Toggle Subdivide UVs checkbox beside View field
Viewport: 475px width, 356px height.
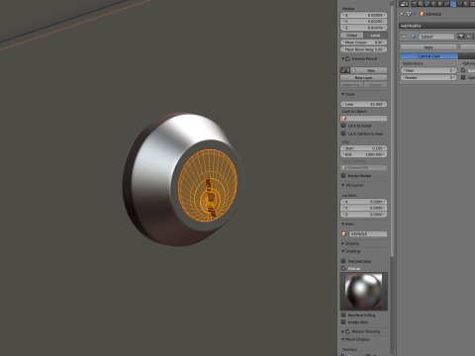click(x=463, y=70)
